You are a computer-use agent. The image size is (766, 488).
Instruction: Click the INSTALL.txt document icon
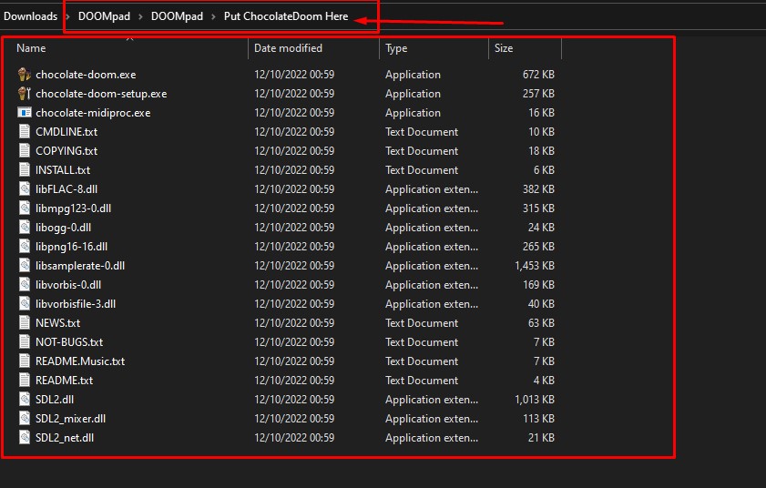tap(24, 170)
